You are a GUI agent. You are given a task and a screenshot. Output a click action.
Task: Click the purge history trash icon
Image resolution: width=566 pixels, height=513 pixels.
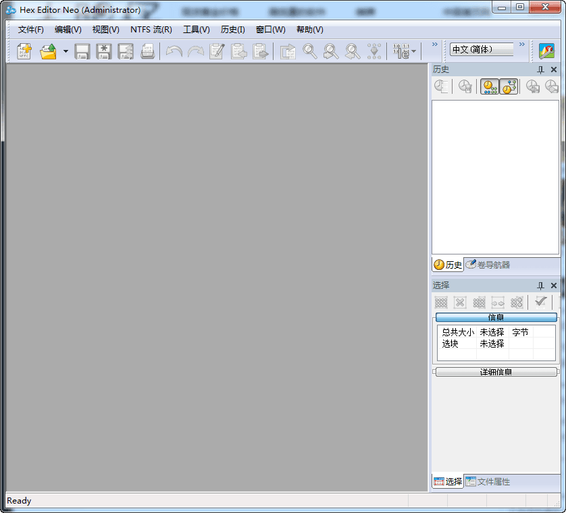pyautogui.click(x=465, y=86)
